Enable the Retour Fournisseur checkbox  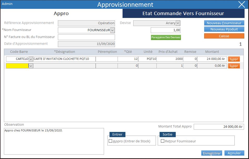coord(163,141)
